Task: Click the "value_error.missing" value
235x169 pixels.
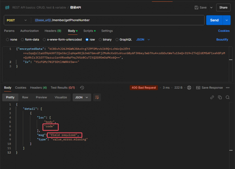Action: (x=69, y=139)
